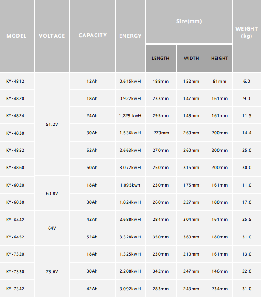
Task: Click the WEIGHT (kg) column header
Action: point(247,32)
